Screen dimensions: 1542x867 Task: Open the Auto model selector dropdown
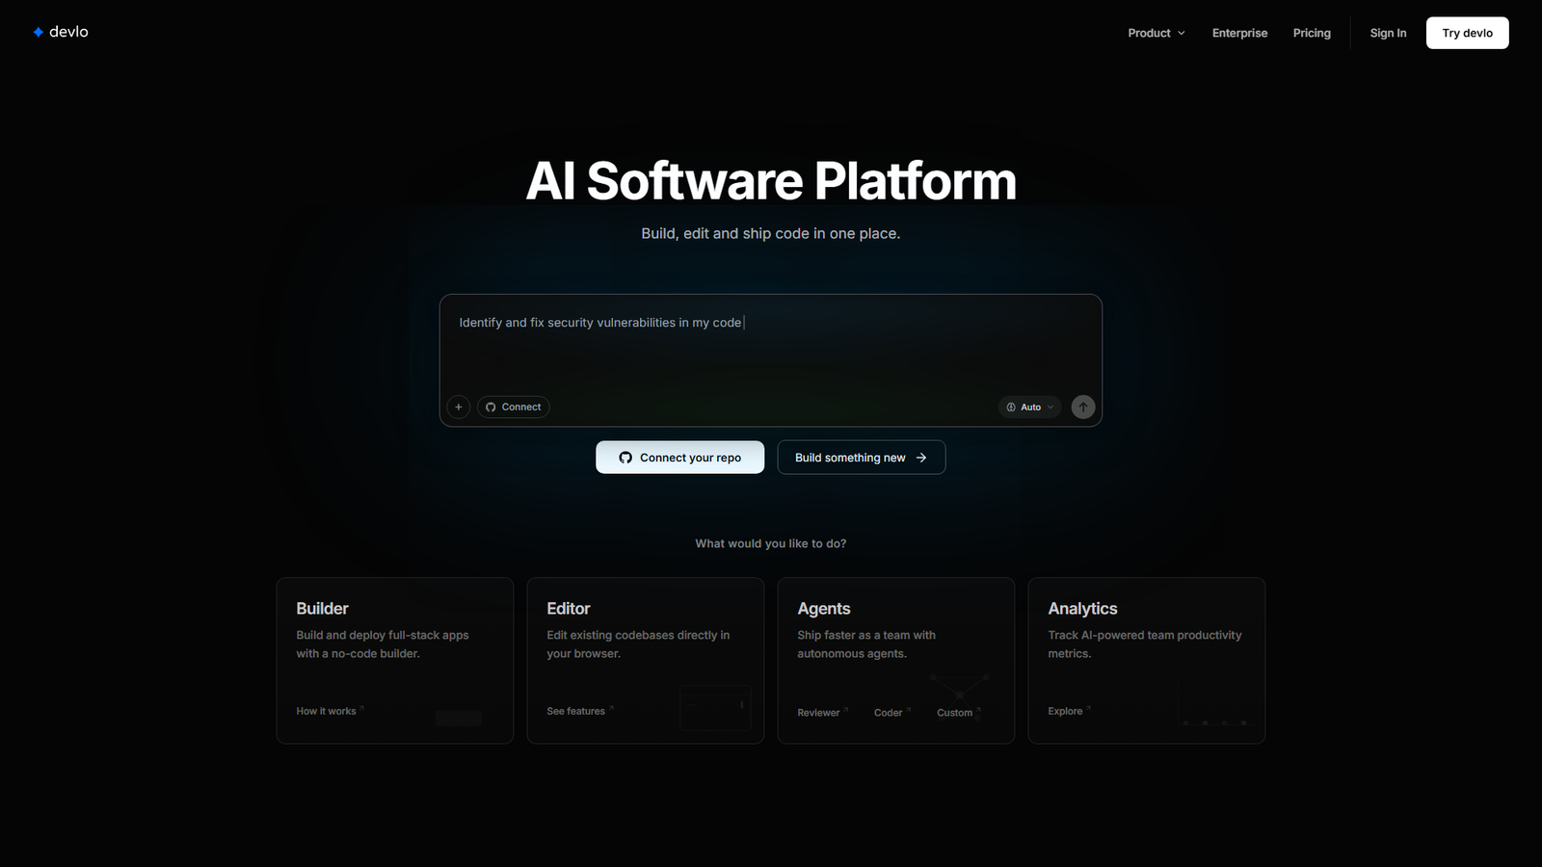(1029, 407)
